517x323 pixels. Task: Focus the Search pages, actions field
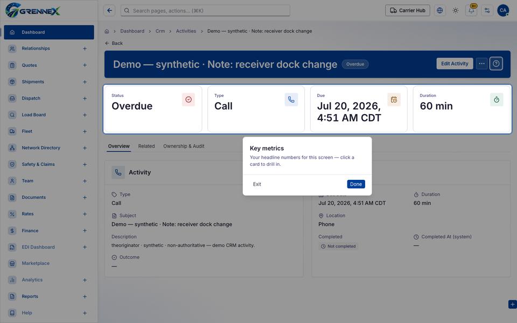205,11
